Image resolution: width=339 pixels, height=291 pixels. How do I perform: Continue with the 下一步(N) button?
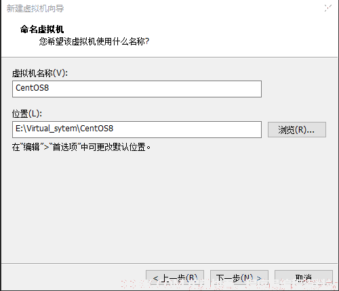click(239, 279)
